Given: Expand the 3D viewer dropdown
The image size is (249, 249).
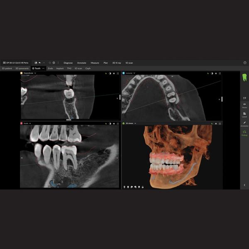Looking at the screenshot, I should pyautogui.click(x=136, y=123).
